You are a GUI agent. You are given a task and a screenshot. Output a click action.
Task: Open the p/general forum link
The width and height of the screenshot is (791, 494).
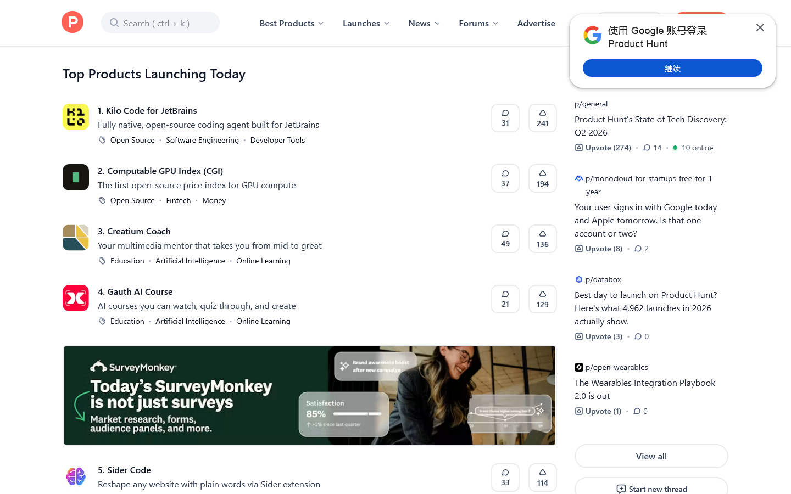(x=591, y=104)
